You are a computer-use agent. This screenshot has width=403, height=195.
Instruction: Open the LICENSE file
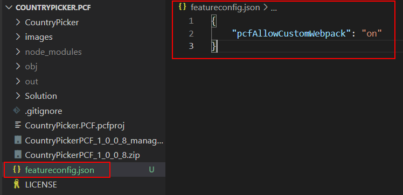41,184
